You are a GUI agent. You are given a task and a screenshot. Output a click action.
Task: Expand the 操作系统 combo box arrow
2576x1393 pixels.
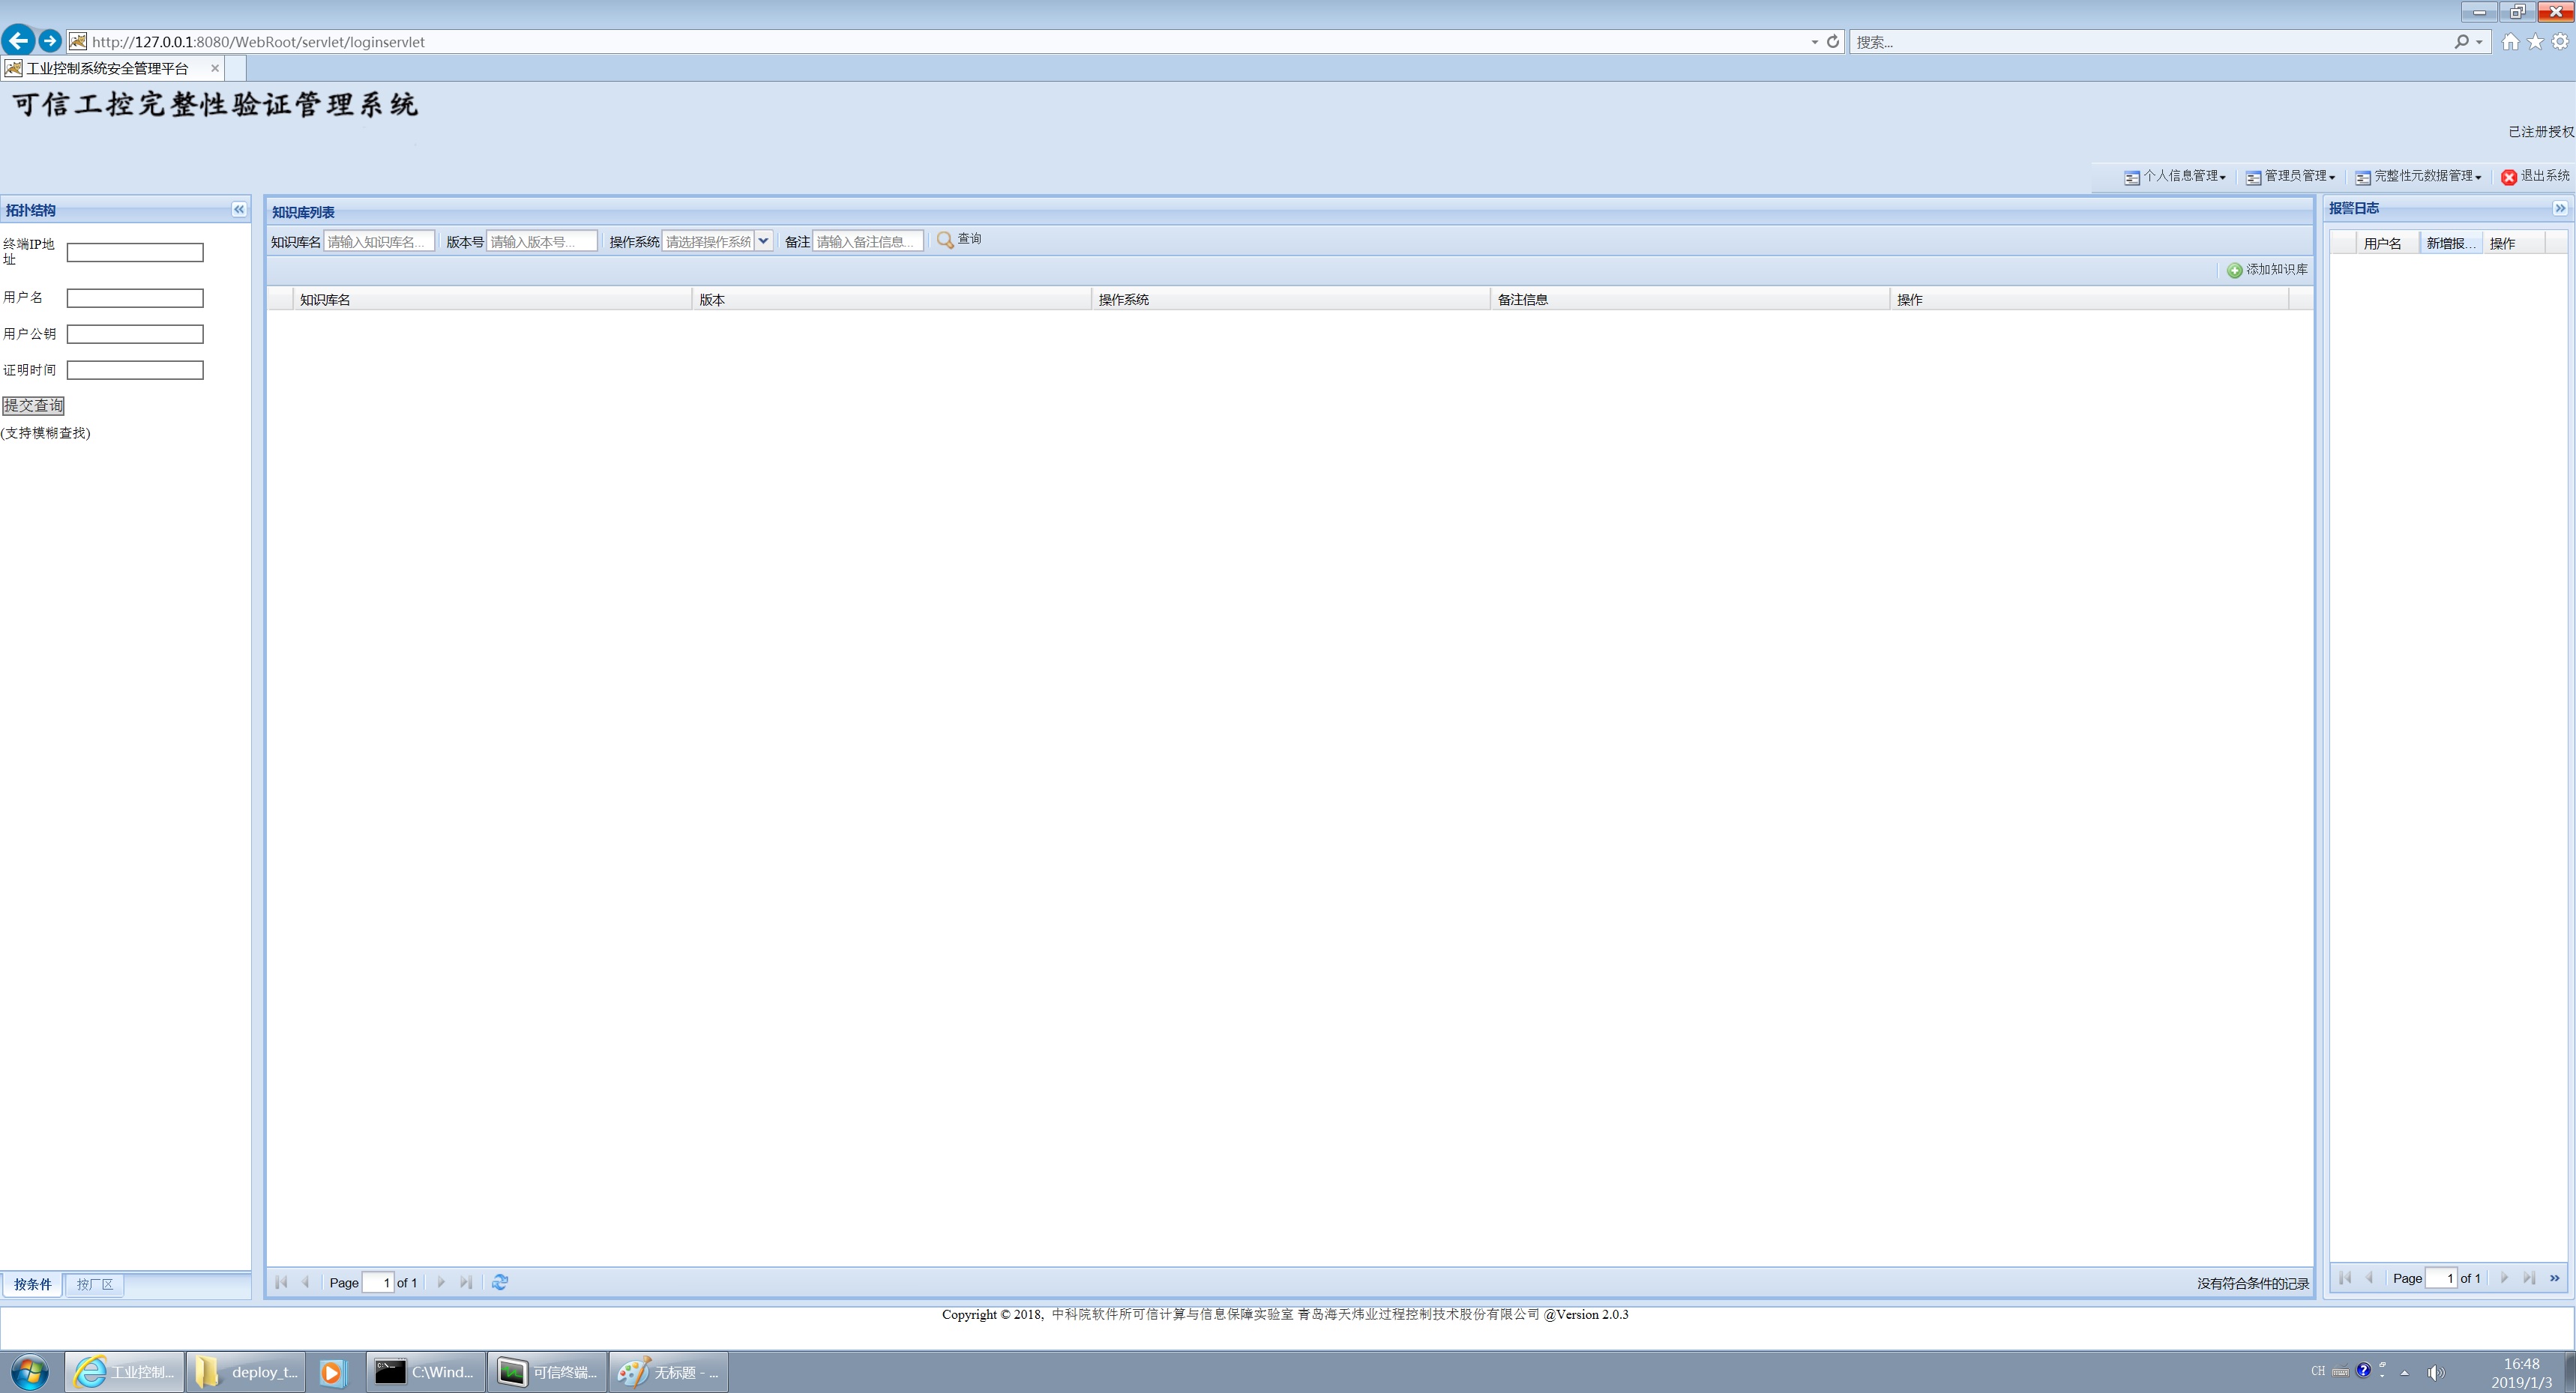tap(763, 241)
